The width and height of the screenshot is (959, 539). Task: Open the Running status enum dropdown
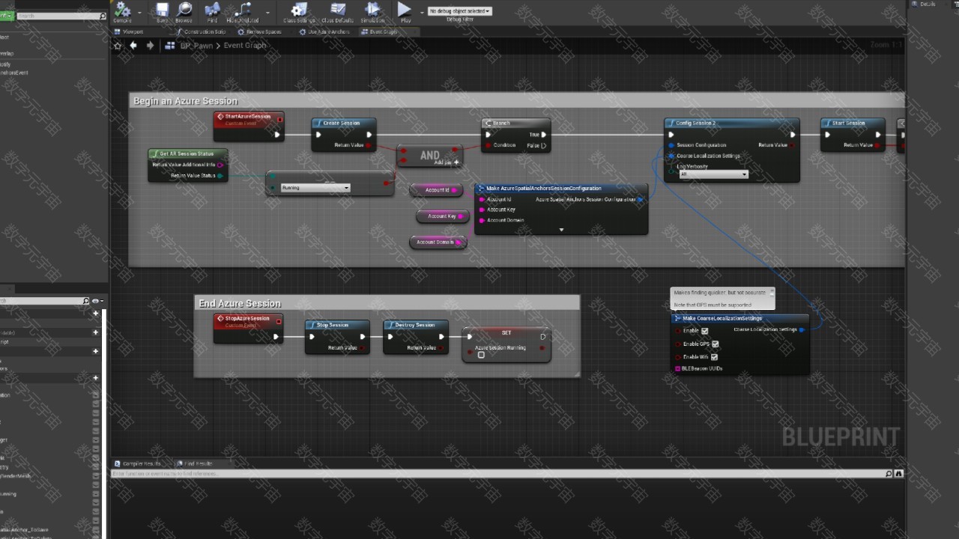(315, 188)
